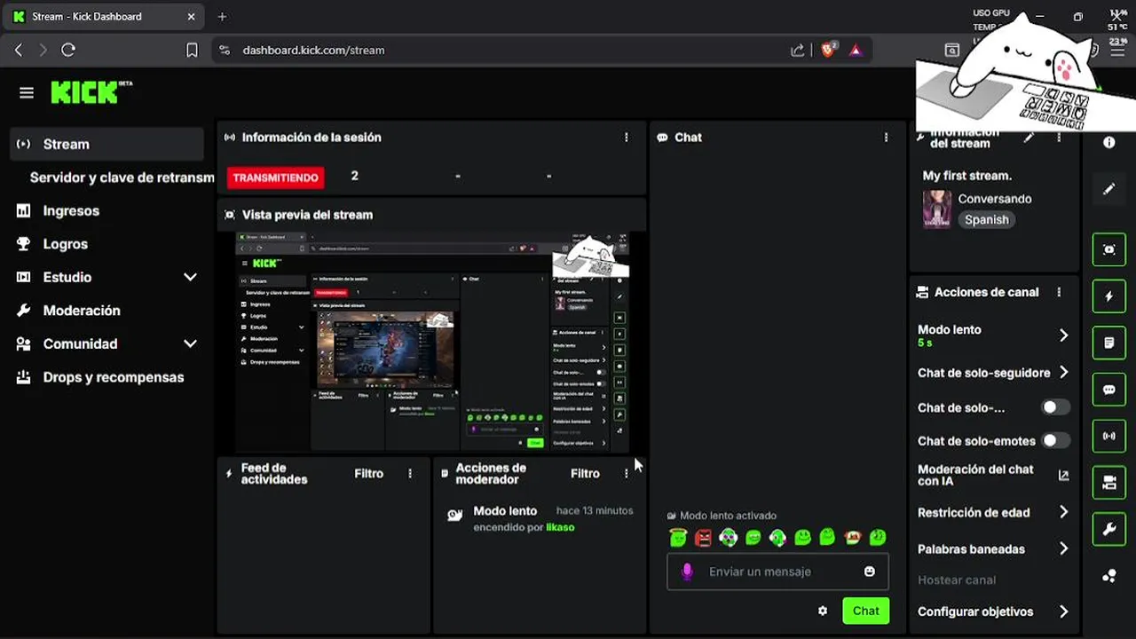Click Filtro in Feed de actividades
1136x639 pixels.
[x=368, y=474]
